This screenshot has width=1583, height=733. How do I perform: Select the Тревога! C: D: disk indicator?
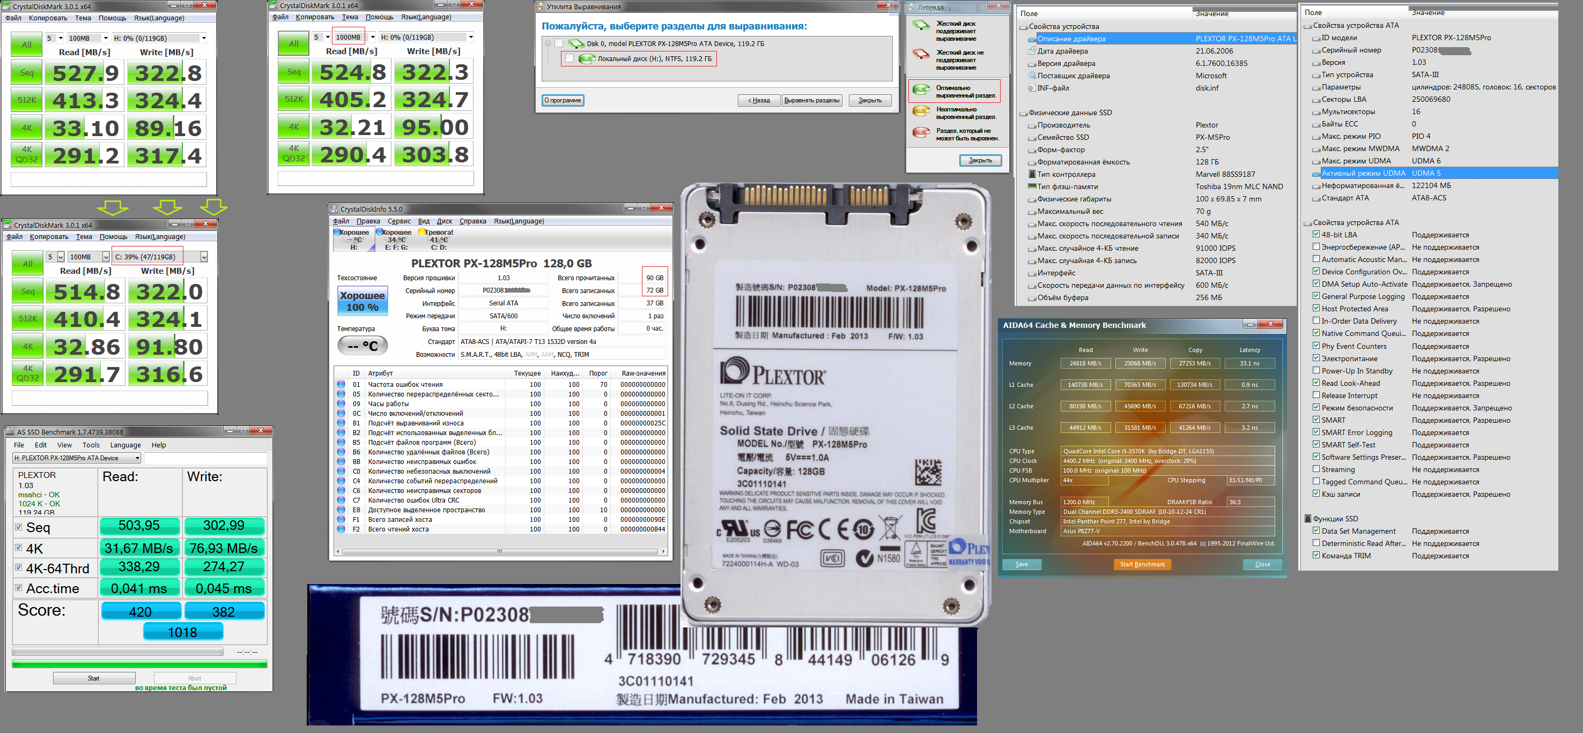(x=438, y=240)
